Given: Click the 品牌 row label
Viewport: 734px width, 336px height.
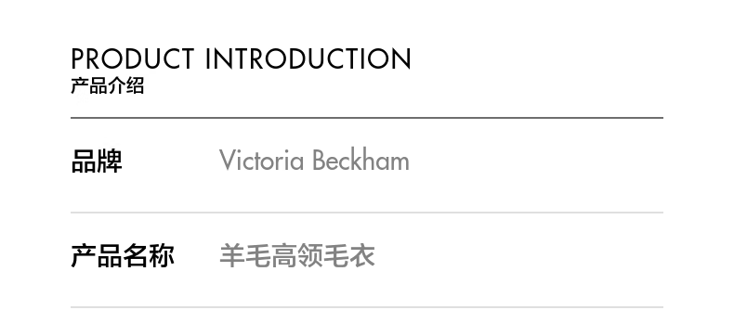Looking at the screenshot, I should 97,162.
